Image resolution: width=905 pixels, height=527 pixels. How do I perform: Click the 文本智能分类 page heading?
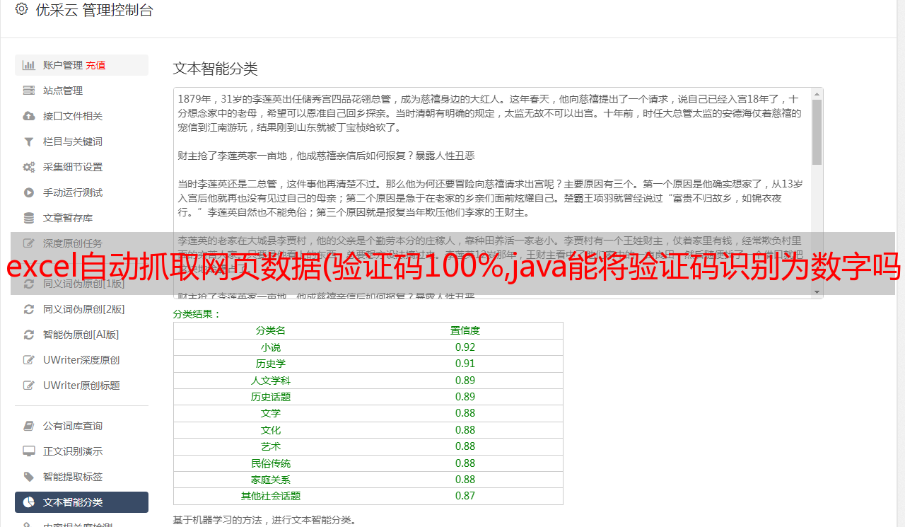216,69
